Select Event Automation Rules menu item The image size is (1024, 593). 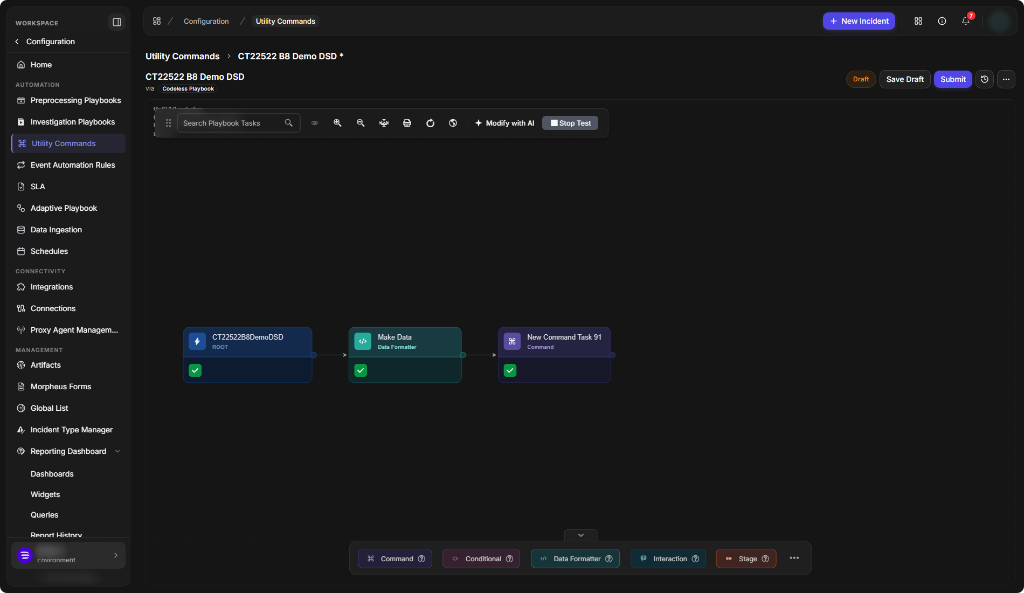pyautogui.click(x=68, y=165)
